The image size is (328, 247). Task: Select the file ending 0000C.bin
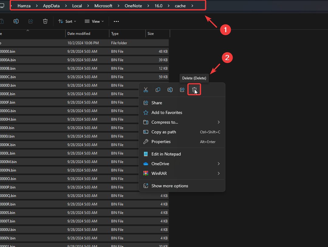[84, 77]
